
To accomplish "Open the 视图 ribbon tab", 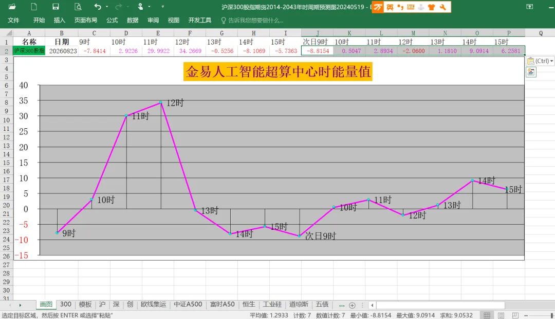I will coord(174,21).
